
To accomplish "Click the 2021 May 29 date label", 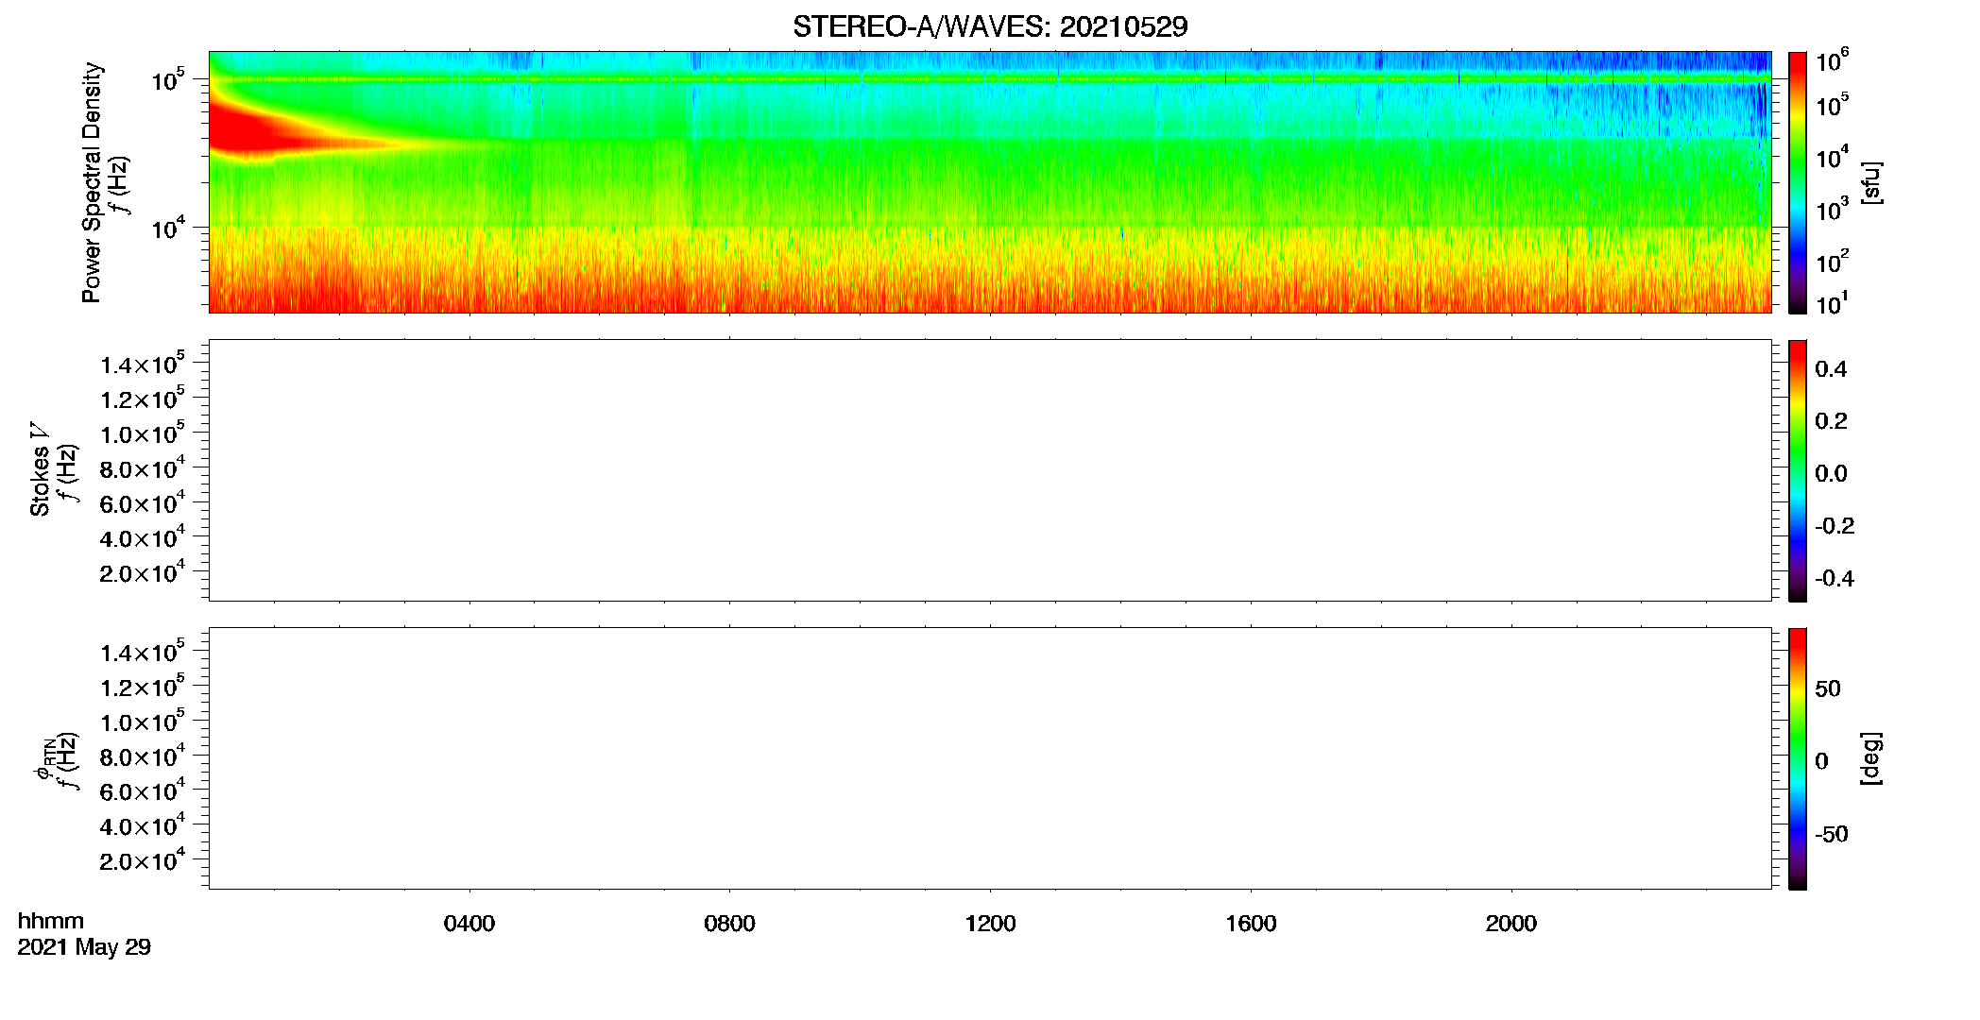I will click(84, 947).
